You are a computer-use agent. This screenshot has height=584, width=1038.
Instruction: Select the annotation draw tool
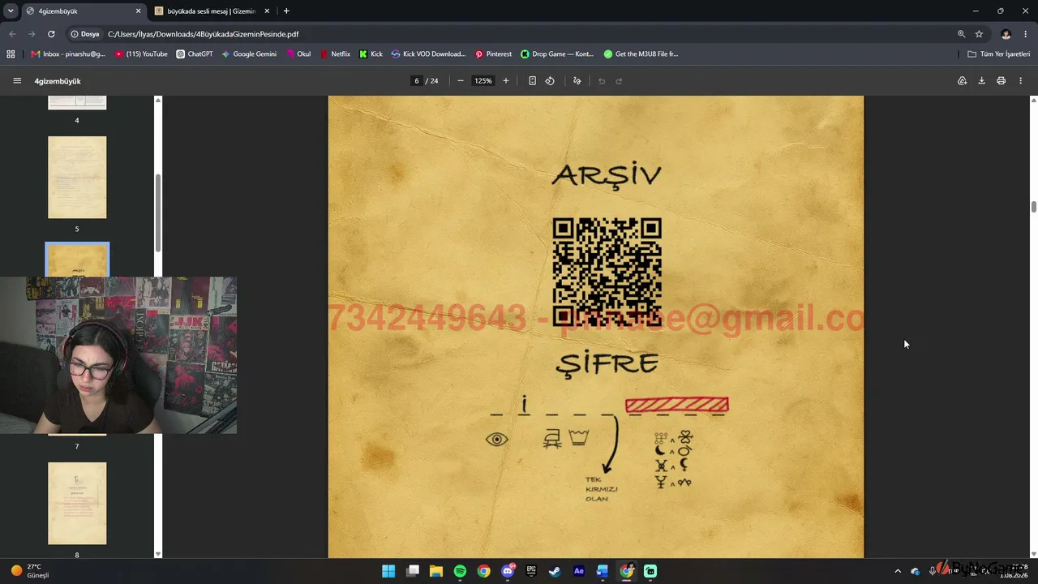(x=577, y=81)
